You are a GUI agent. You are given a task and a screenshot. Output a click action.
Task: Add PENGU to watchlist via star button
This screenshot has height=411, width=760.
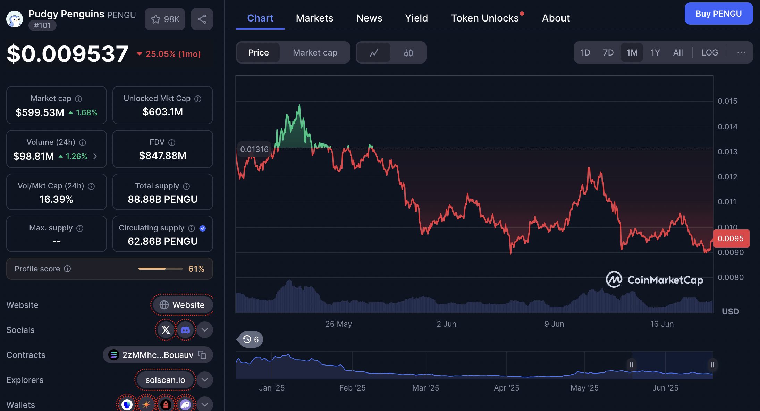click(x=165, y=19)
